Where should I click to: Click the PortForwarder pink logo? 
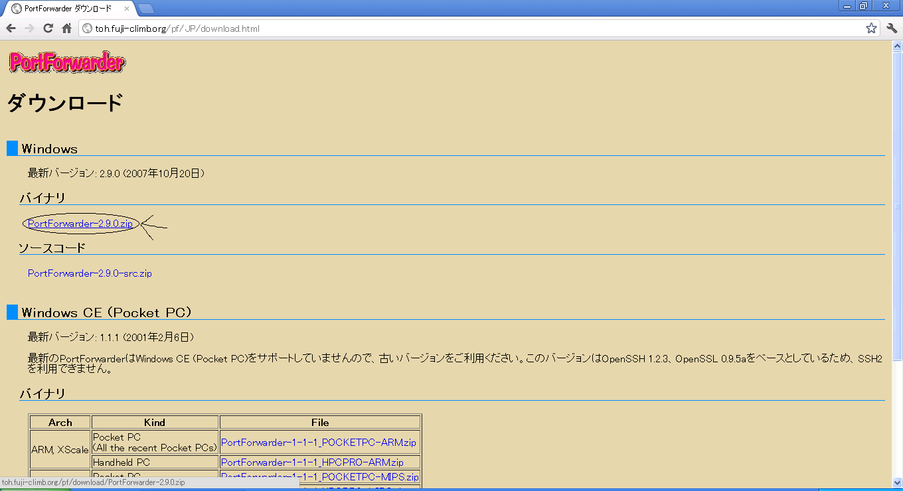tap(66, 62)
